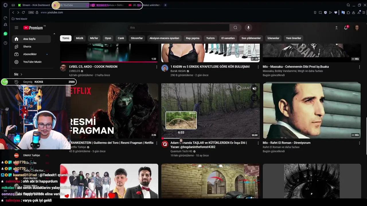The image size is (367, 206).
Task: Select the Sitcom'lar filter chip
Action: [x=137, y=38]
